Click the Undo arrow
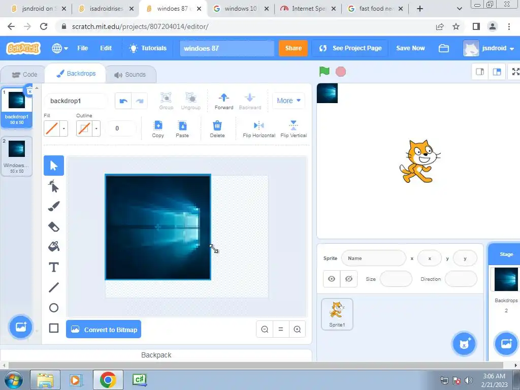The width and height of the screenshot is (520, 390). (x=123, y=101)
